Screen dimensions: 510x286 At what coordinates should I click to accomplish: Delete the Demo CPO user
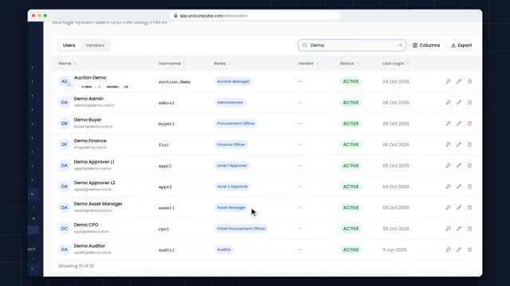[x=469, y=229]
